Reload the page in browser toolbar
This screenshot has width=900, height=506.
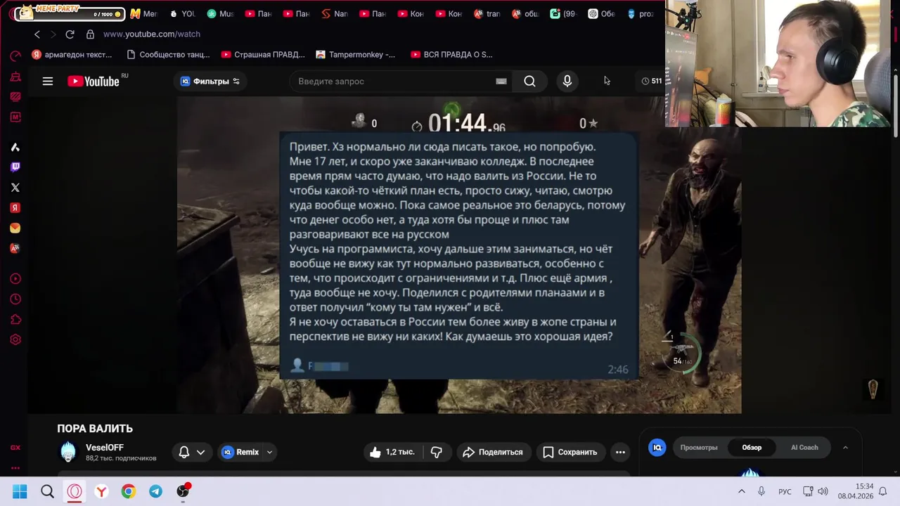click(x=70, y=34)
